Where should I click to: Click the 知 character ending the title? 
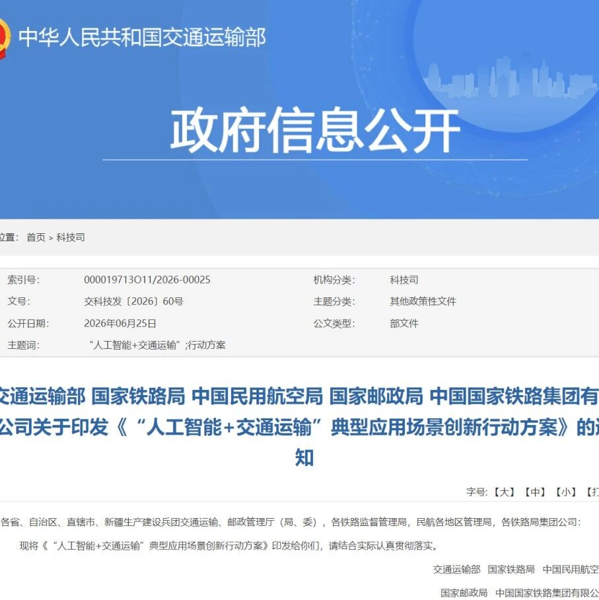tap(304, 457)
